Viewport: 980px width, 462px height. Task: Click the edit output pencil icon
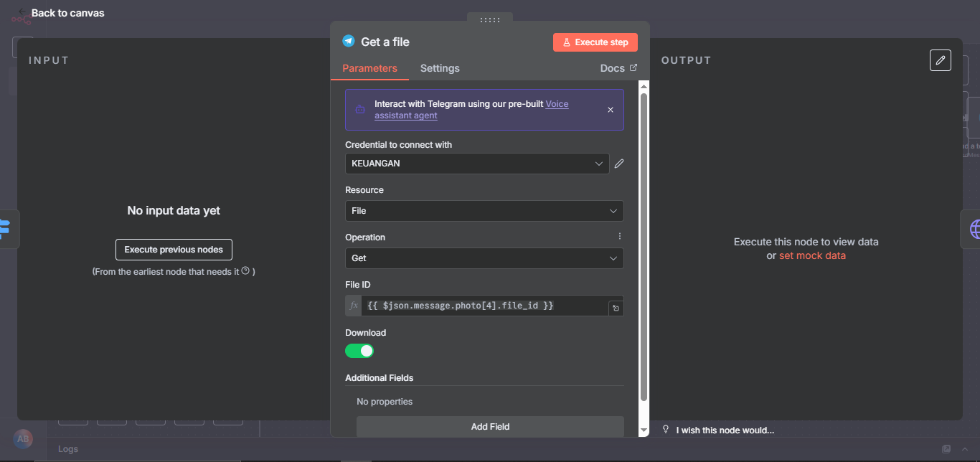tap(940, 60)
